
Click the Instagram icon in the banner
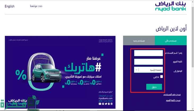[x=109, y=104]
